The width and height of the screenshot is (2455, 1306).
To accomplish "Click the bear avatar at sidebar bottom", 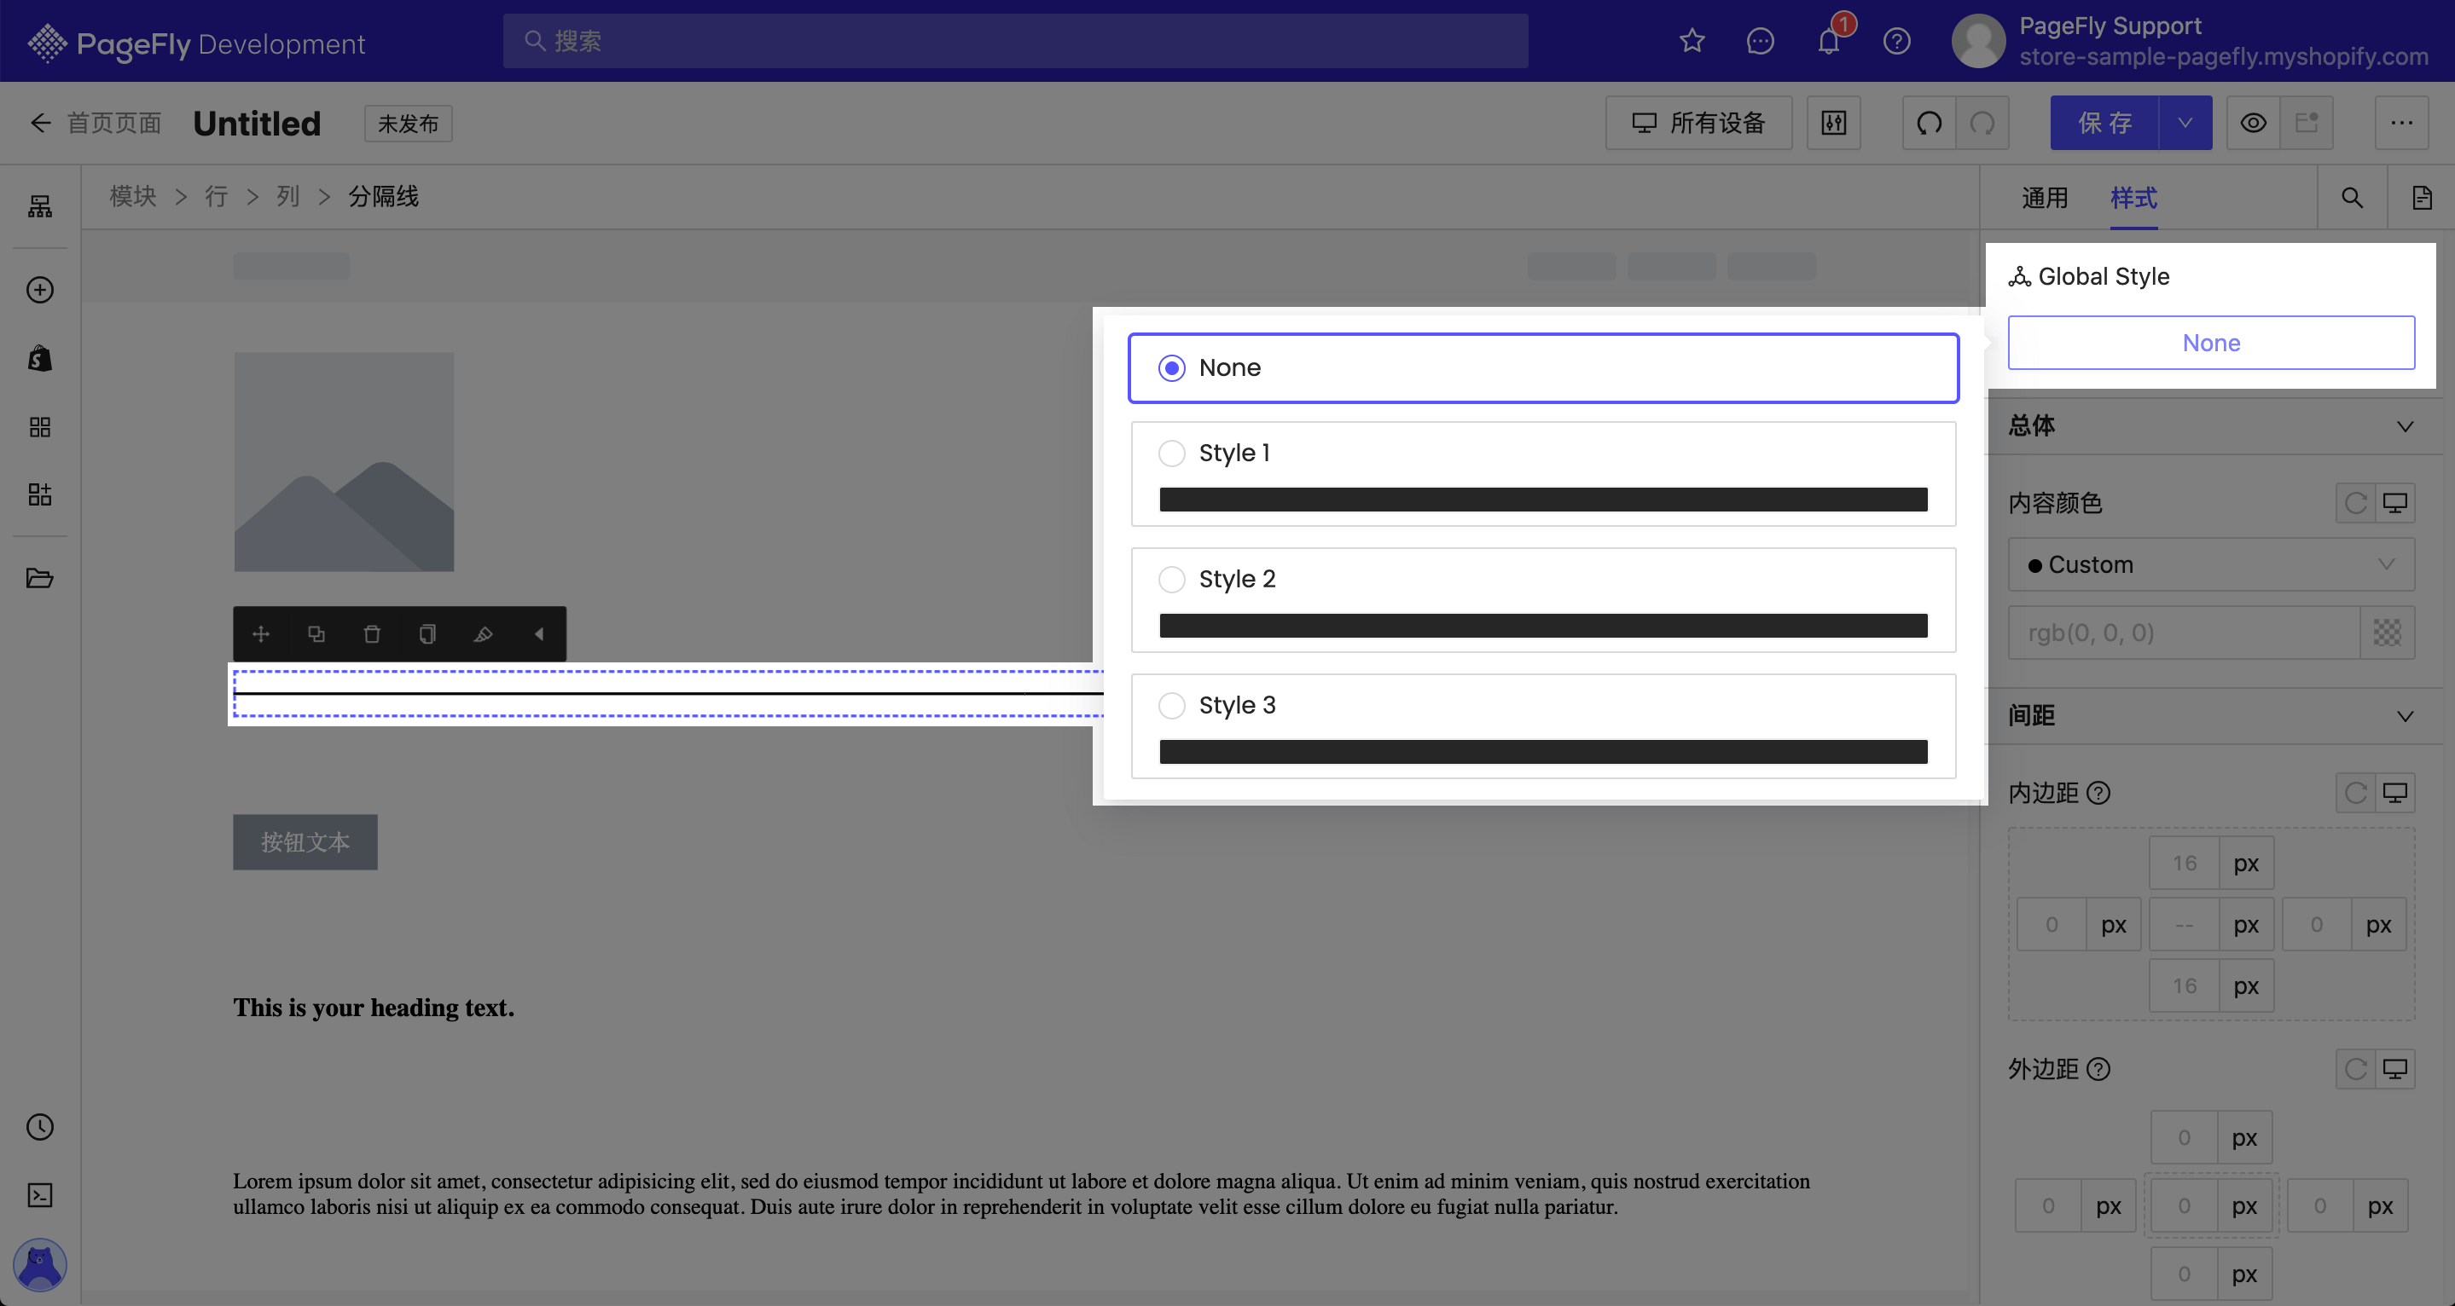I will coord(40,1265).
